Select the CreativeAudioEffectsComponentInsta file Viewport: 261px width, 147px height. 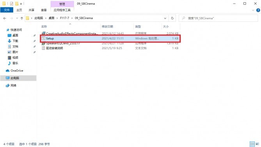click(72, 34)
